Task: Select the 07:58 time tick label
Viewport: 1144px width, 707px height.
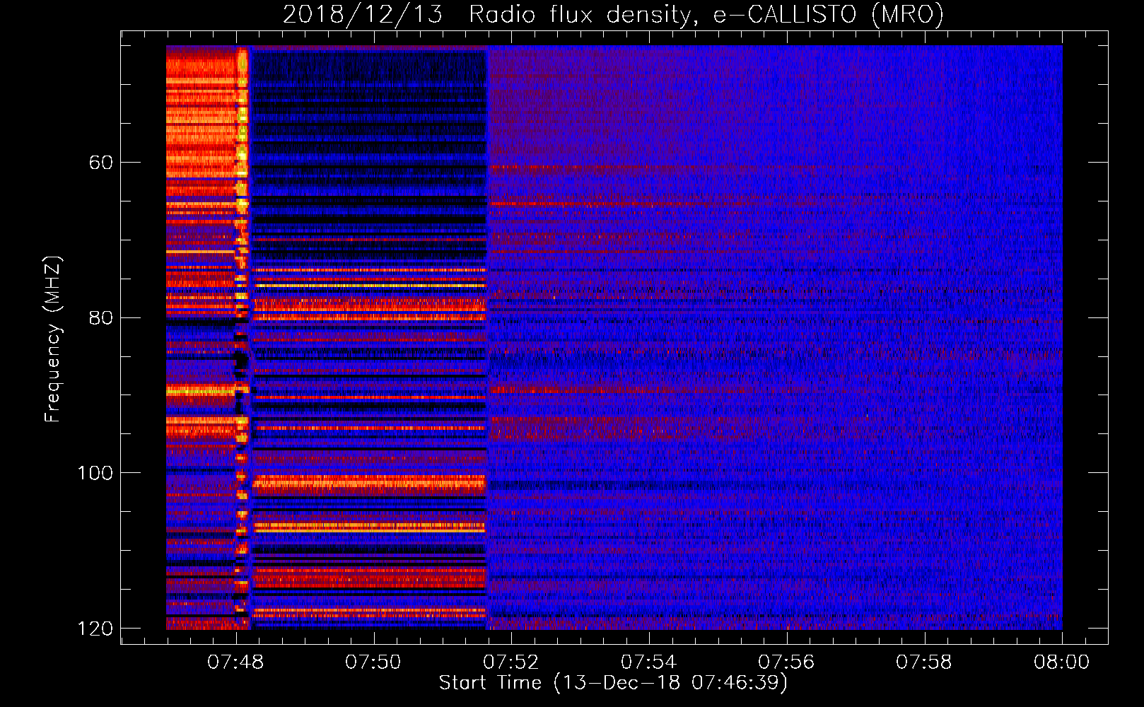Action: pos(924,662)
